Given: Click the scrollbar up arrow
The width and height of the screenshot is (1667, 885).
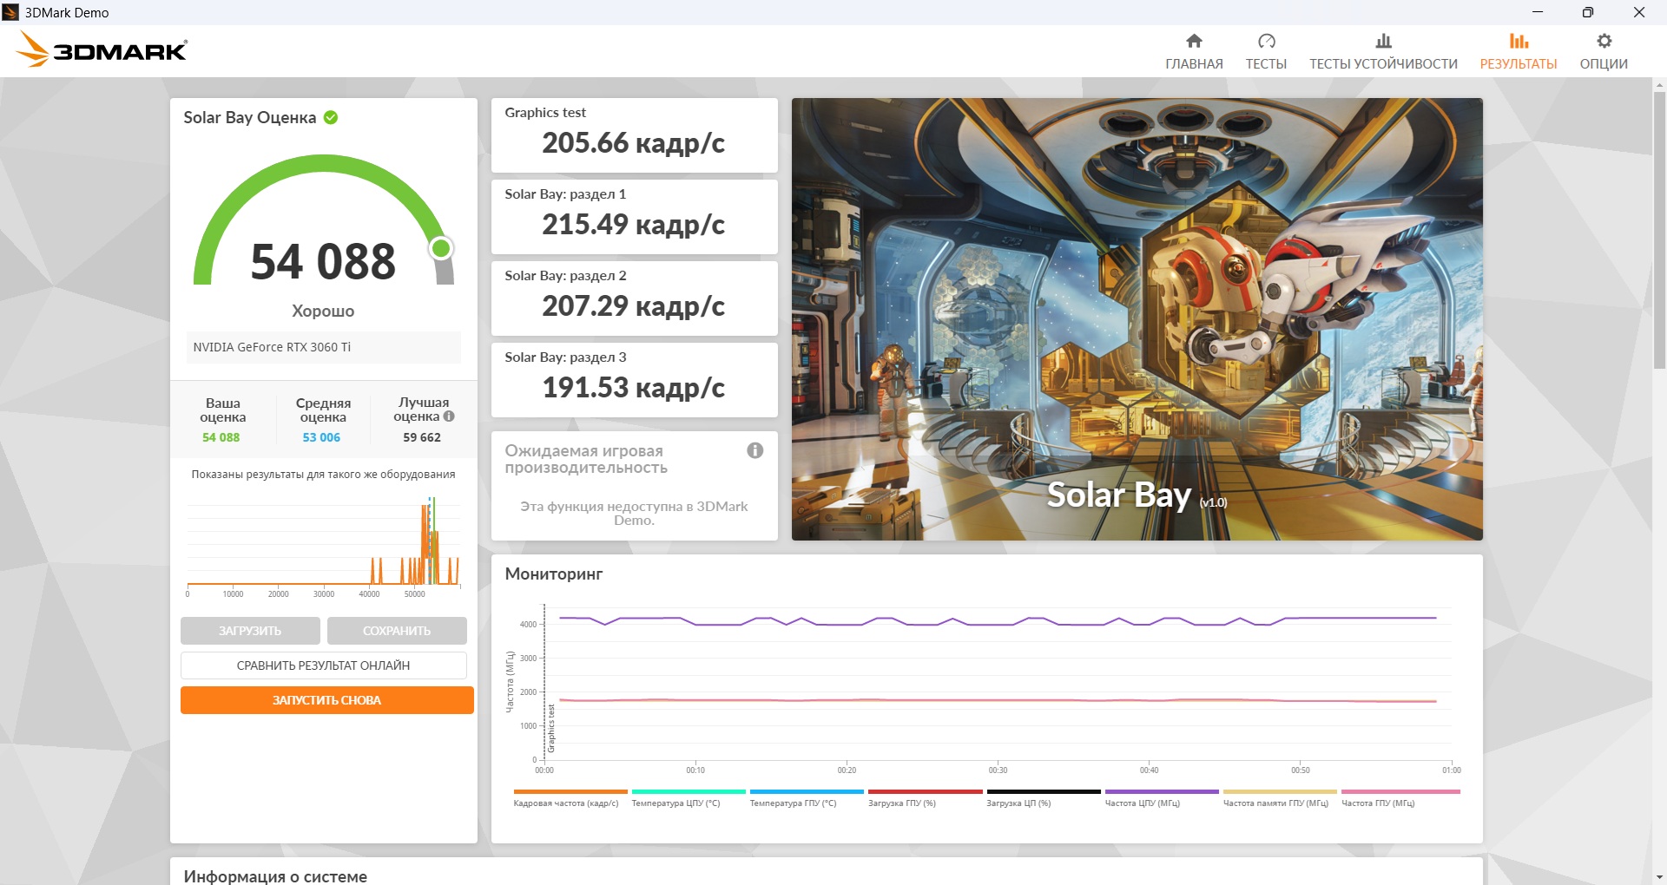Looking at the screenshot, I should [1659, 85].
